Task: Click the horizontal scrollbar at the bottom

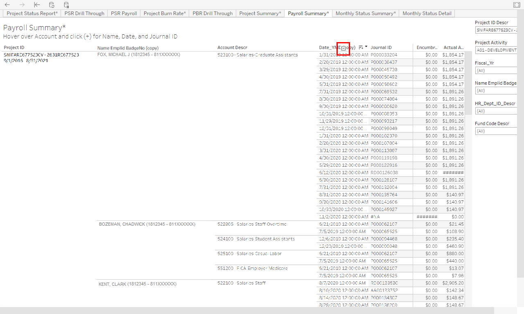Action: (247, 310)
